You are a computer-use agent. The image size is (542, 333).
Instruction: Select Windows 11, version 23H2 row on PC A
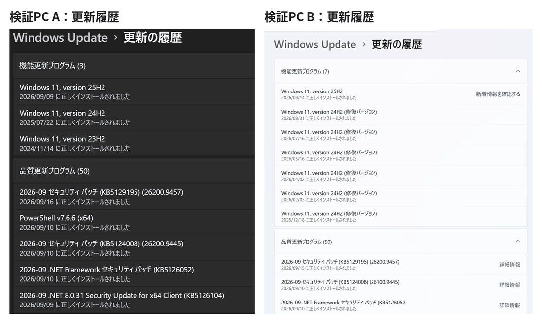134,143
